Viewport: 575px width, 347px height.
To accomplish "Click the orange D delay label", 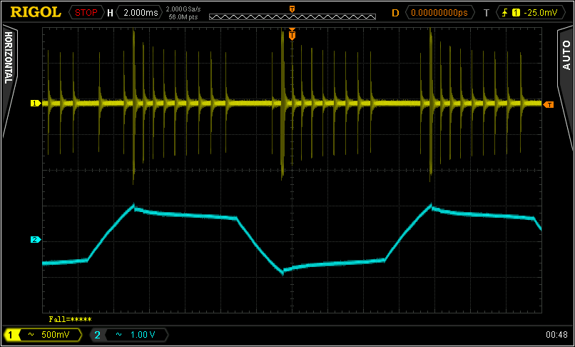I will [395, 14].
